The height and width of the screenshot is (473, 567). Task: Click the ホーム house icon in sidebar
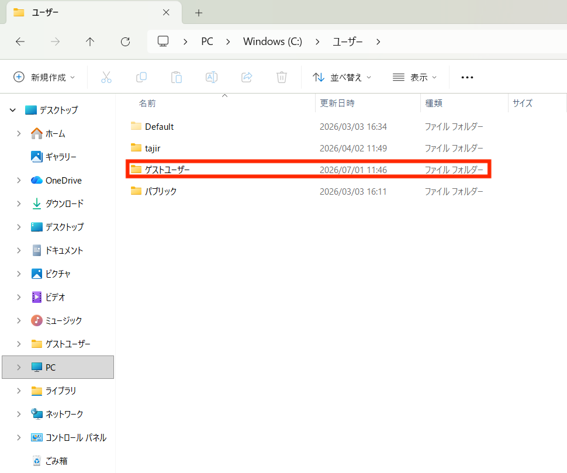pos(36,133)
